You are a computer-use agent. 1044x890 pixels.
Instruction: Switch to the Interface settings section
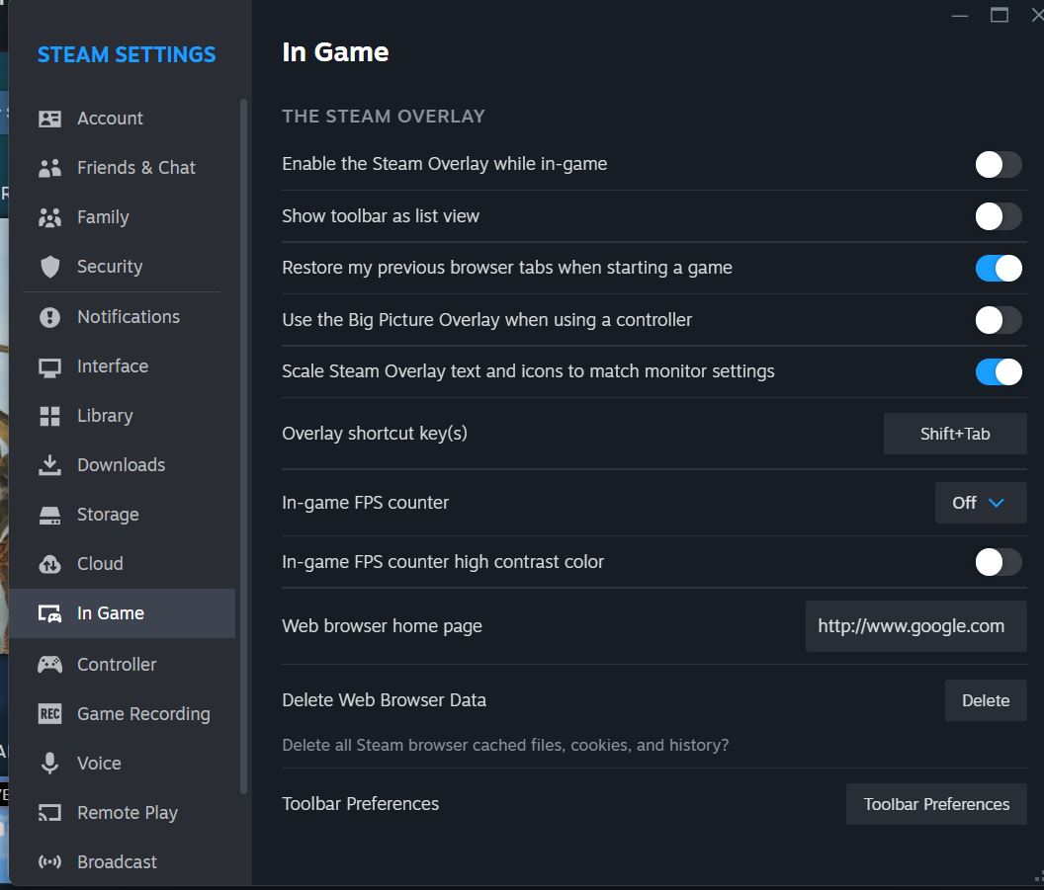point(112,365)
